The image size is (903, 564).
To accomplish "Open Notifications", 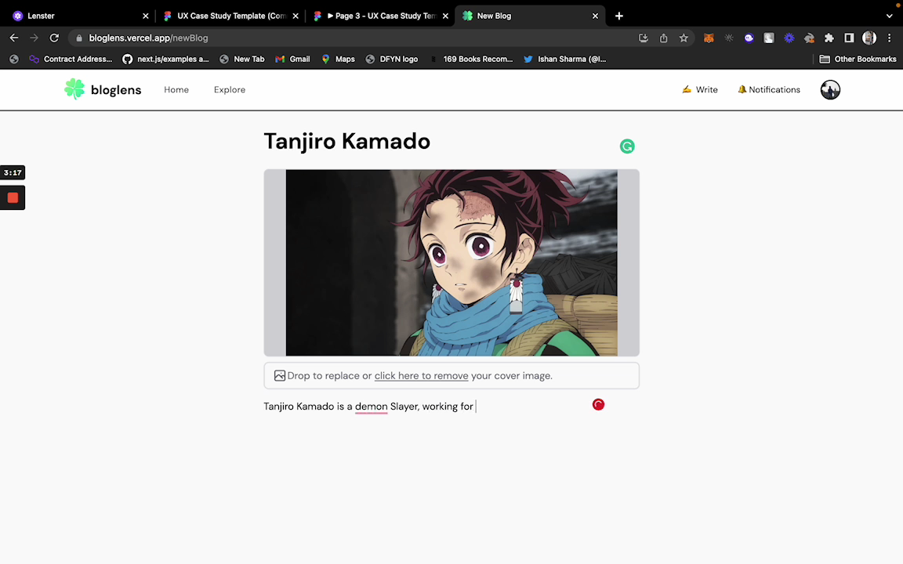I will [x=769, y=90].
